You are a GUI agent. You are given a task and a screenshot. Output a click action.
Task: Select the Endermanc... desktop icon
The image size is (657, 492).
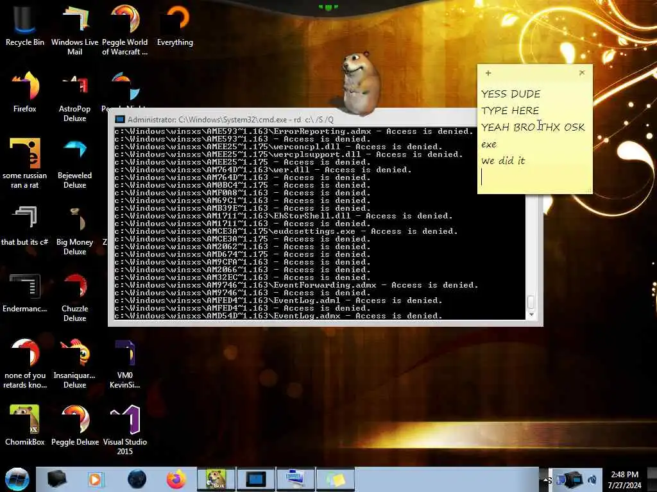[x=25, y=292]
